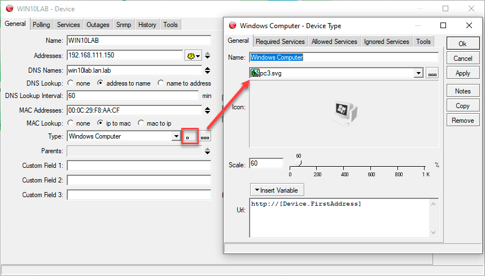Select DNS Lookup address to name

pos(100,83)
